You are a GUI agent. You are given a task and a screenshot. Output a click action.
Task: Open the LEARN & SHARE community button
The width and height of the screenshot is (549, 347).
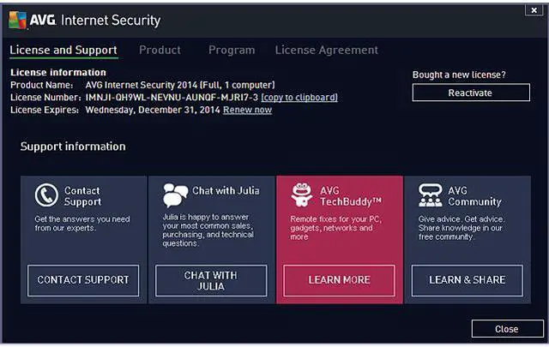pyautogui.click(x=467, y=280)
